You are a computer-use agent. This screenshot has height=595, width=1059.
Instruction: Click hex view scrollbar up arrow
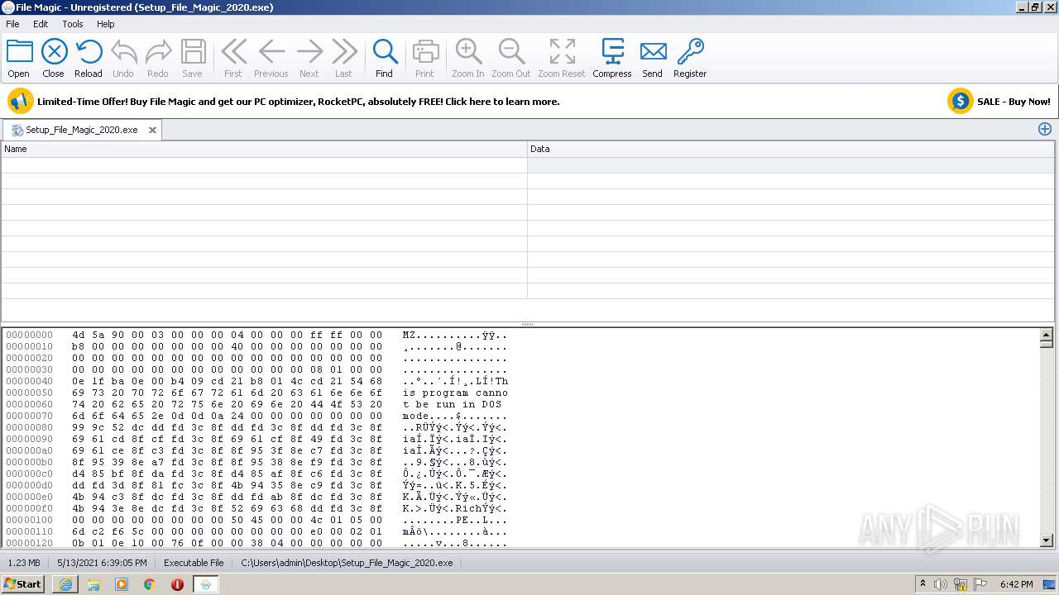click(1046, 335)
